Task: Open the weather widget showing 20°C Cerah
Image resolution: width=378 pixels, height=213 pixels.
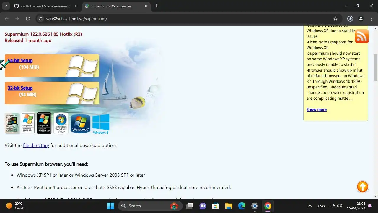Action: pyautogui.click(x=15, y=206)
